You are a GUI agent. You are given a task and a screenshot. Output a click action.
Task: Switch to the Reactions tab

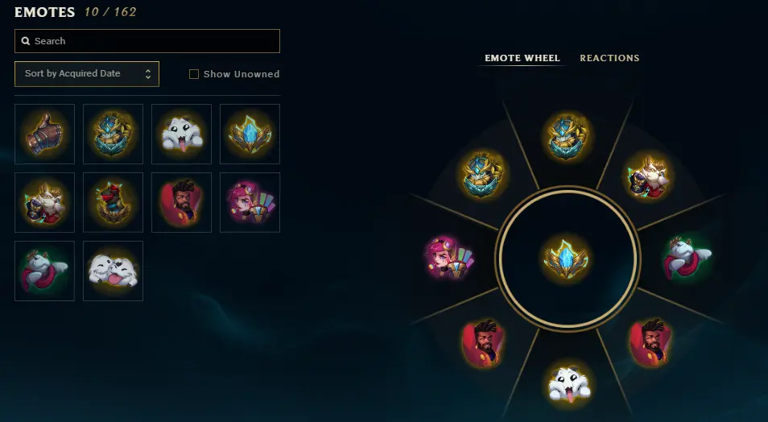pyautogui.click(x=609, y=58)
